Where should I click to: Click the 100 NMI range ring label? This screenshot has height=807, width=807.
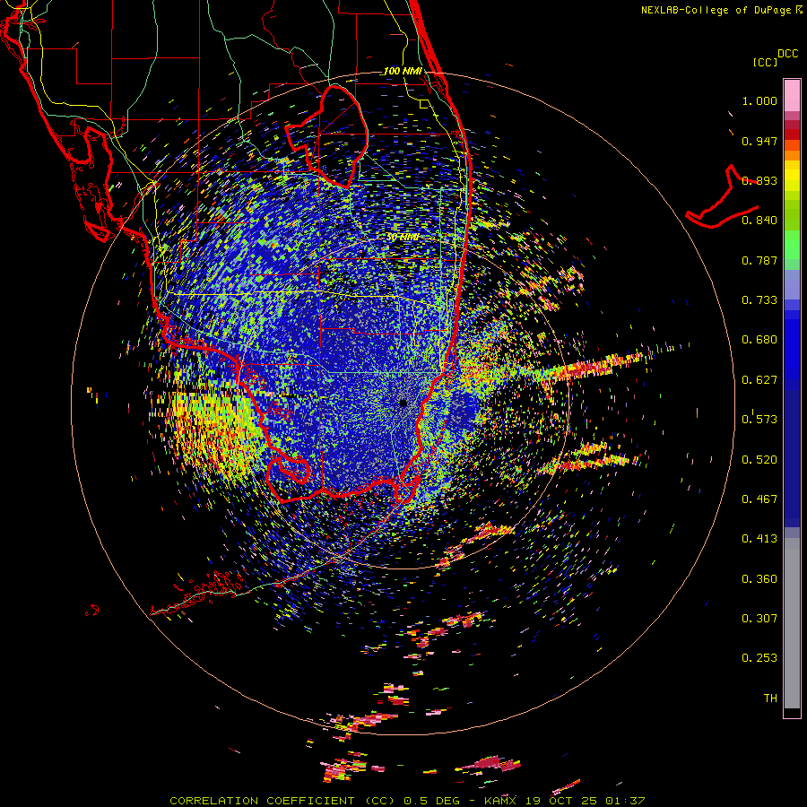point(403,71)
